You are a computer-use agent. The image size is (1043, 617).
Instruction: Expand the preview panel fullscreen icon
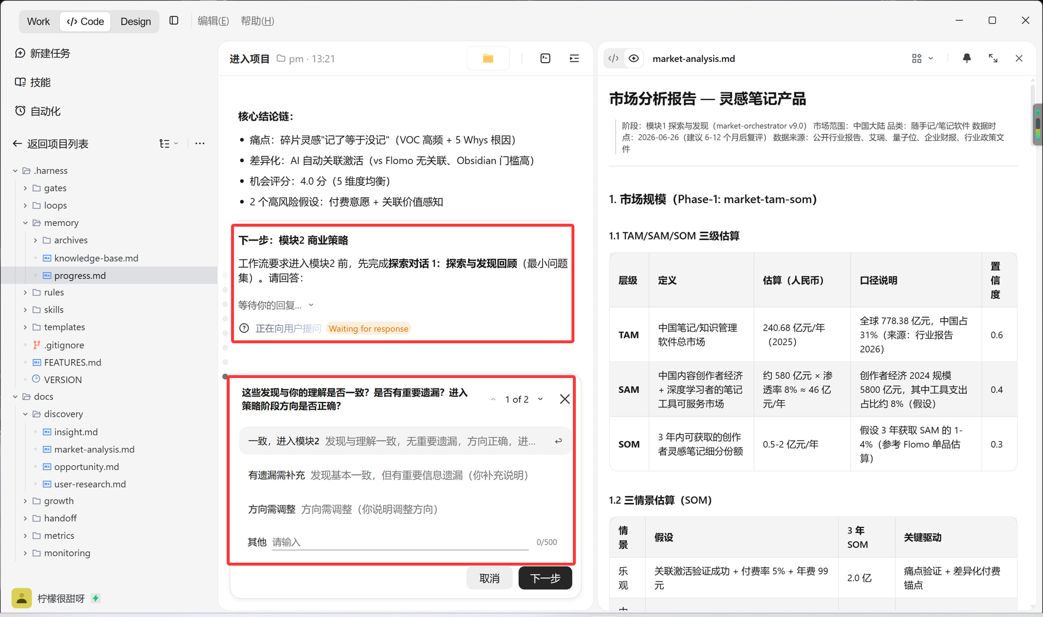pos(993,58)
